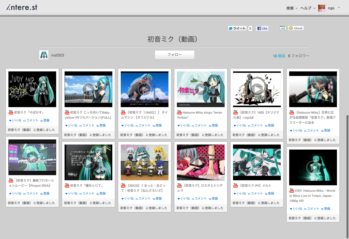This screenshot has height=239, width=349.
Task: Open the Project DIVA promotion movie title
Action: pyautogui.click(x=31, y=183)
